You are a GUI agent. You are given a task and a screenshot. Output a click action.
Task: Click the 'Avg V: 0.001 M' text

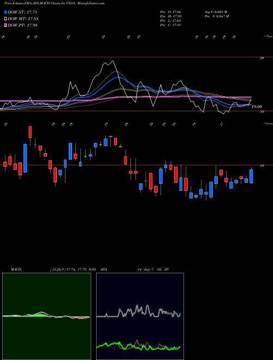(x=216, y=12)
